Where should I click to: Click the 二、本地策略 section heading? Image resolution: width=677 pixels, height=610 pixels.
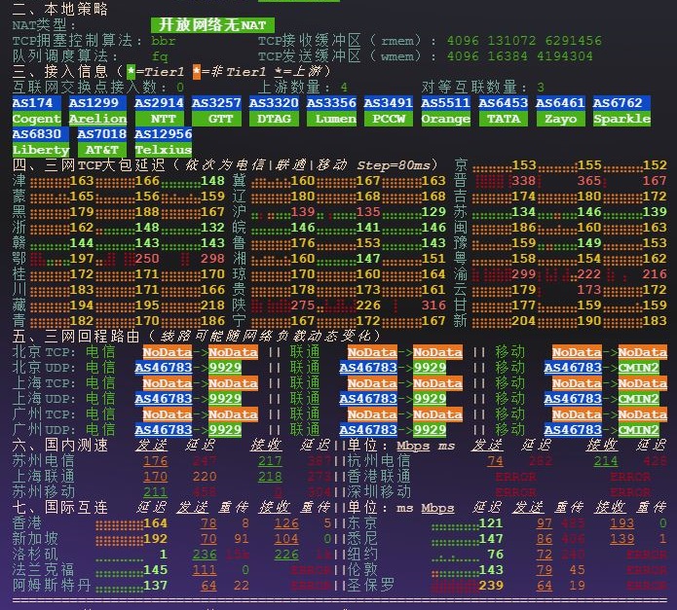[x=60, y=9]
